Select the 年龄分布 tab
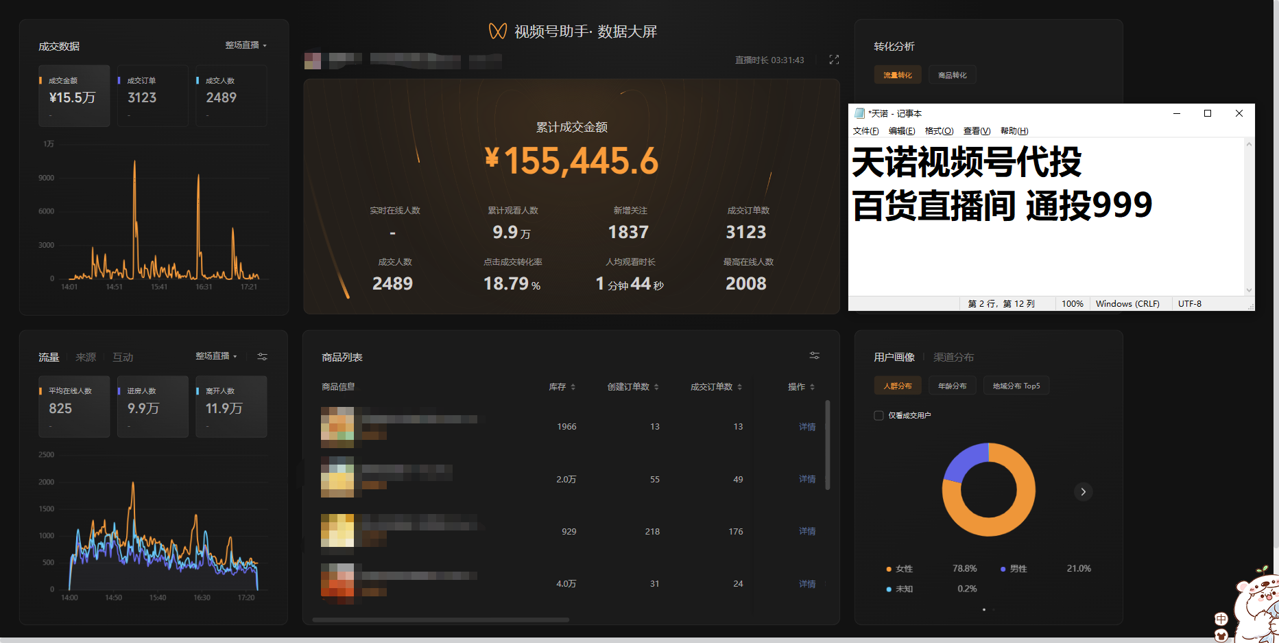The width and height of the screenshot is (1279, 643). (953, 386)
